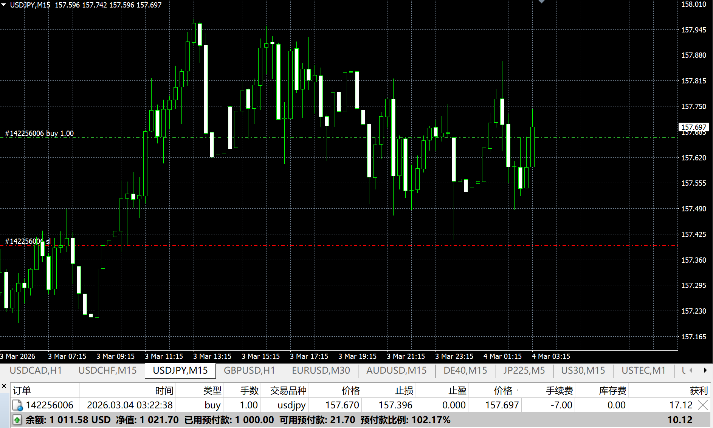
Task: Select the JP225,M5 chart tab
Action: [x=524, y=370]
